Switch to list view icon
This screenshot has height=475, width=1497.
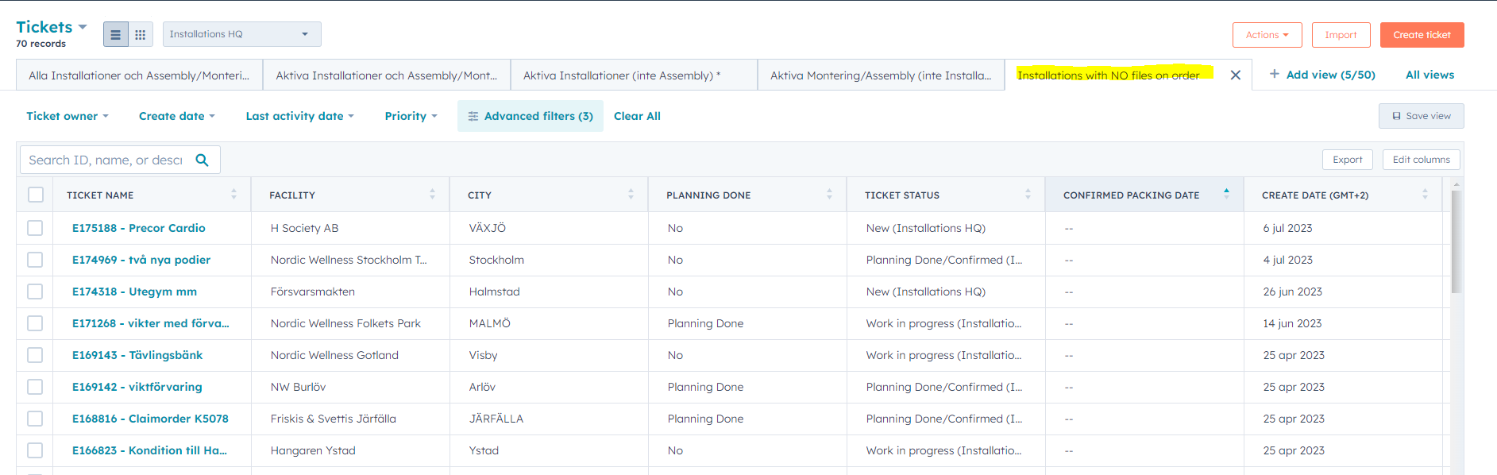115,34
